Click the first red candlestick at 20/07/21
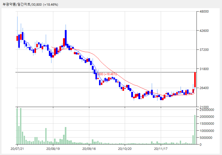Viewport: 222px width, 155px height. pos(17,38)
